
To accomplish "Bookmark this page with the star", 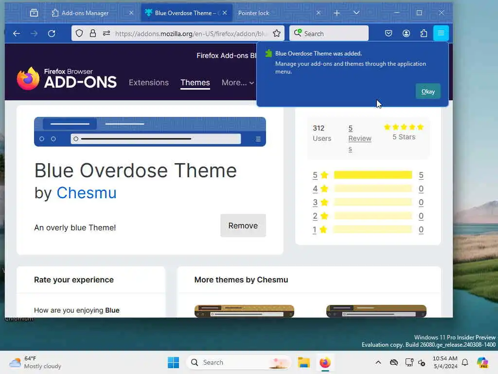I will tap(277, 34).
